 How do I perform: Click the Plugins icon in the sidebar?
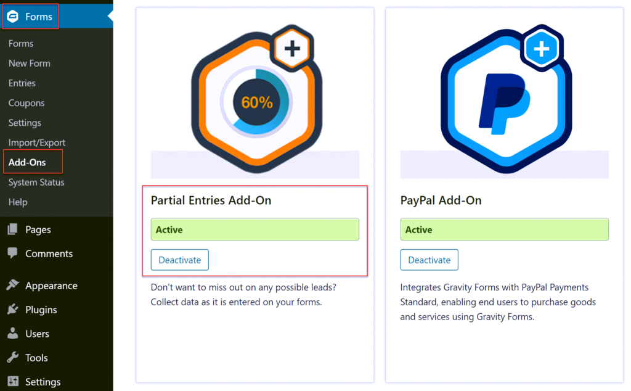pos(14,309)
